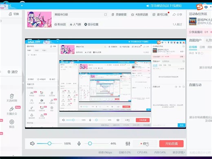Image resolution: width=212 pixels, height=159 pixels.
Task: Open the 天选时刻 tool
Action: pyautogui.click(x=12, y=98)
